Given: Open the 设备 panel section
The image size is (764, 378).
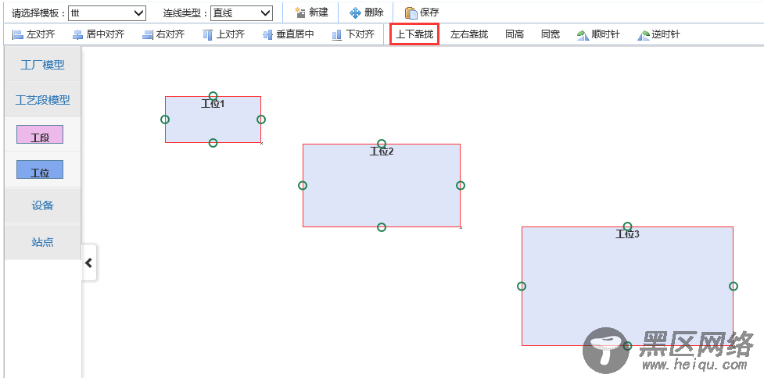Looking at the screenshot, I should tap(42, 205).
